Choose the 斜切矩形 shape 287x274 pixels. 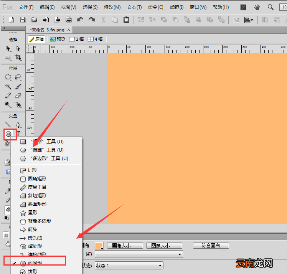46,195
